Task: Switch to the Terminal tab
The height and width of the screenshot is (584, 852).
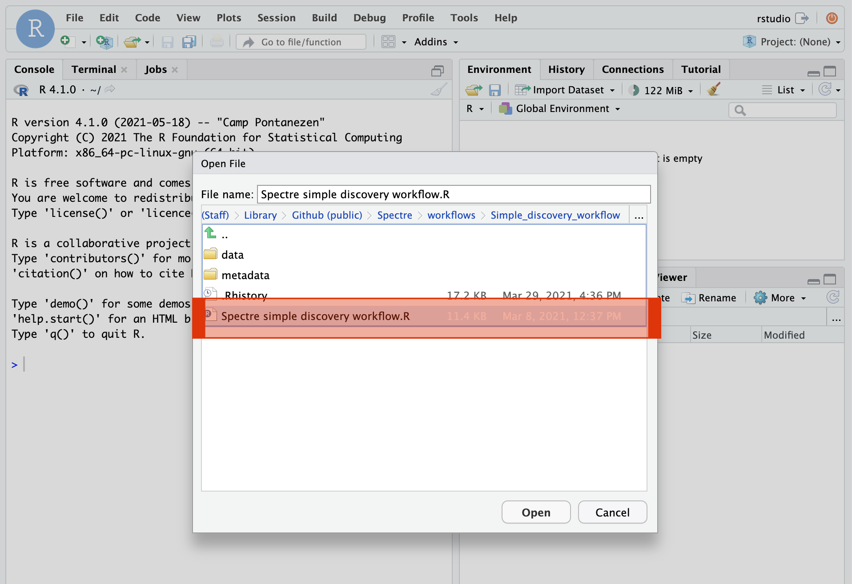Action: 93,70
